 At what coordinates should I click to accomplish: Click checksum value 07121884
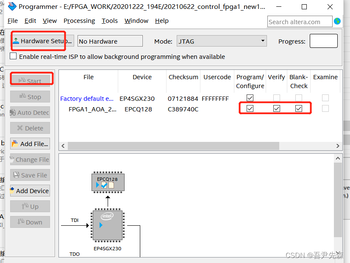pos(183,99)
